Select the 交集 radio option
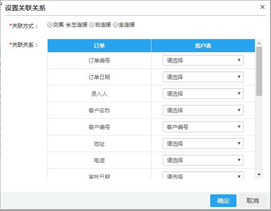Screen dimensions: 271x211 pyautogui.click(x=50, y=25)
